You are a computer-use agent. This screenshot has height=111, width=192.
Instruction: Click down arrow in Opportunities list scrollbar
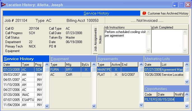(x=187, y=106)
